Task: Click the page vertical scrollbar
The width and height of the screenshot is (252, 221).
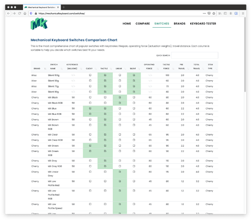Action: 245,55
